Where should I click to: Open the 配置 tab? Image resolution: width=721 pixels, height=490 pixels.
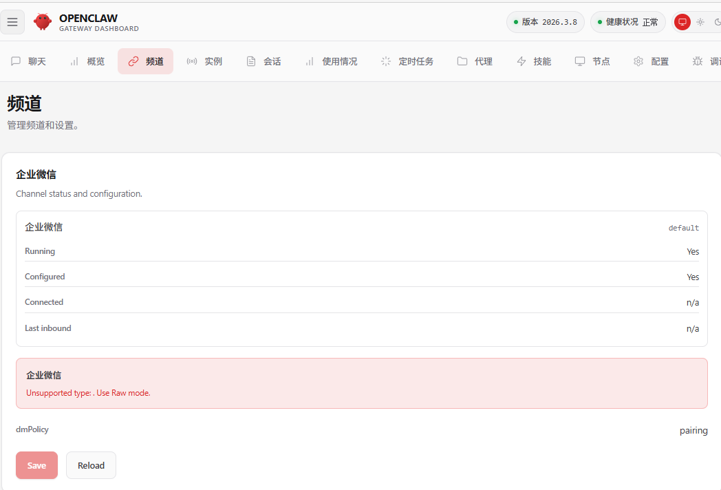pyautogui.click(x=651, y=61)
